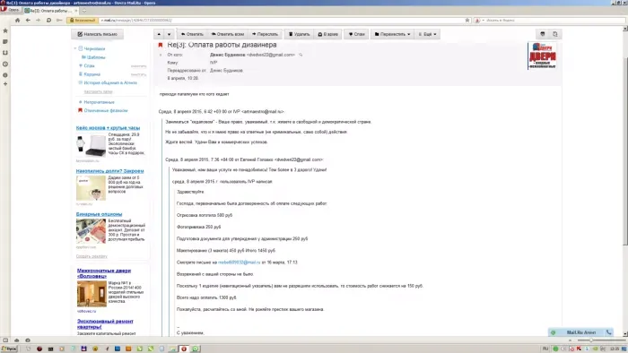This screenshot has width=628, height=353.
Task: Open the Opera main menu button
Action: click(x=10, y=10)
